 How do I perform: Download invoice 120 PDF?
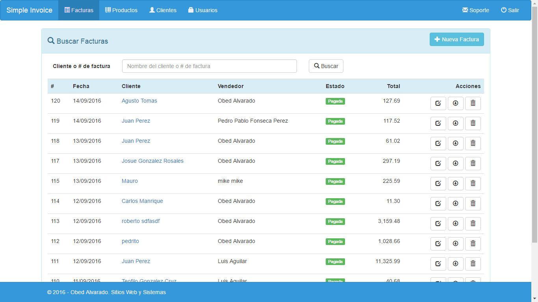pos(456,103)
